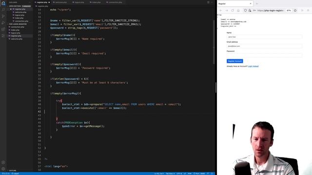Collapse the PHP-LOGIN-REGISTER folder section
The width and height of the screenshot is (312, 175).
[18, 24]
